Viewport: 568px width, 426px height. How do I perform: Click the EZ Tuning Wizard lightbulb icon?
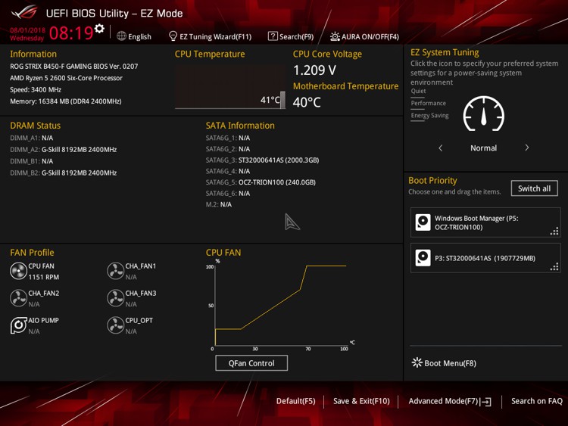[173, 36]
